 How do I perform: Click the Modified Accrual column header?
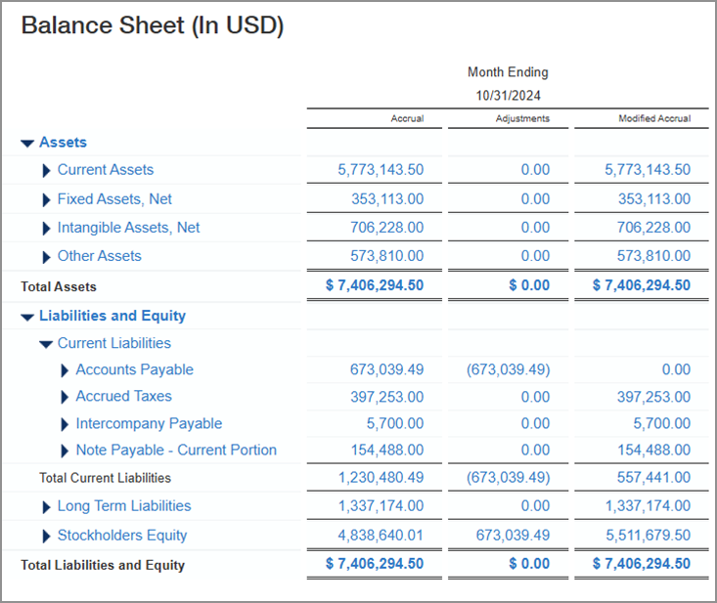pyautogui.click(x=654, y=118)
